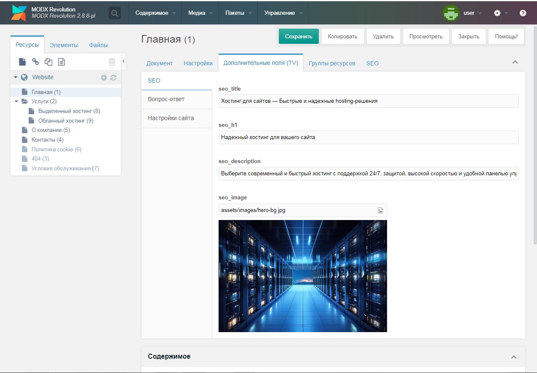Refresh the Website context tree
Viewport: 537px width, 373px height.
(113, 78)
